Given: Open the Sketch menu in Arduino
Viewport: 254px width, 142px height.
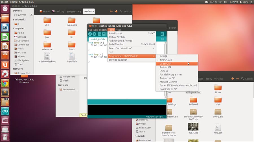Looking at the screenshot, I should click(x=103, y=30).
